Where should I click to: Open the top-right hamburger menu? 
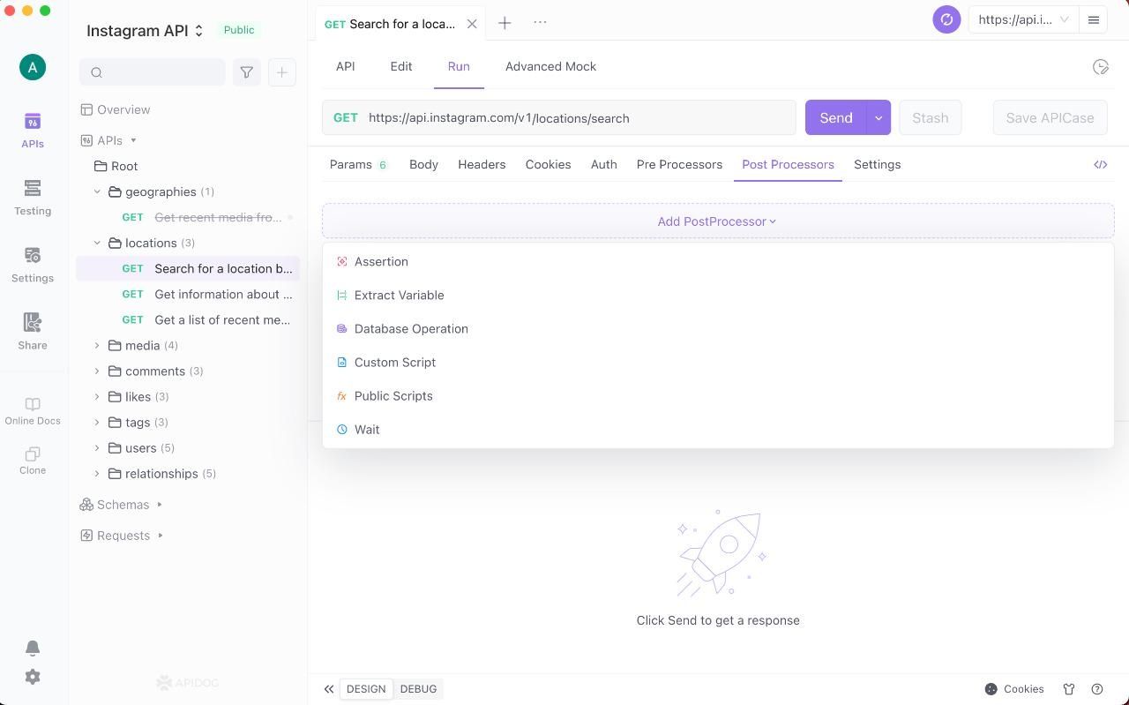[x=1094, y=19]
